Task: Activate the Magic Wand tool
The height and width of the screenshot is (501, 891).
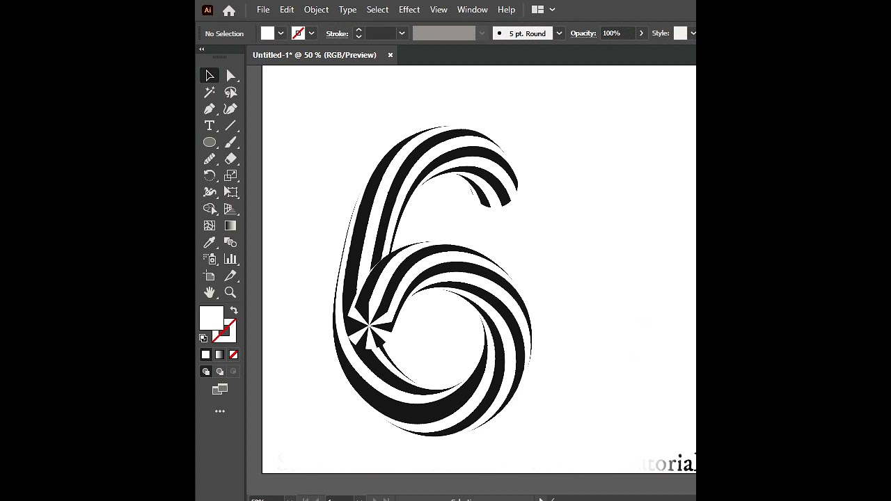Action: pyautogui.click(x=210, y=92)
